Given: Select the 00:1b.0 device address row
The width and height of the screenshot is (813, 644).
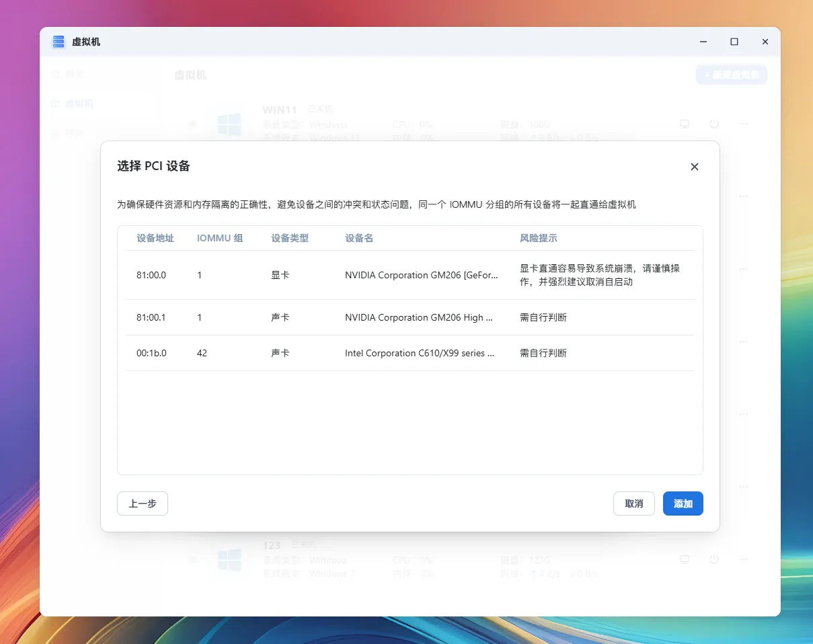Looking at the screenshot, I should point(151,353).
